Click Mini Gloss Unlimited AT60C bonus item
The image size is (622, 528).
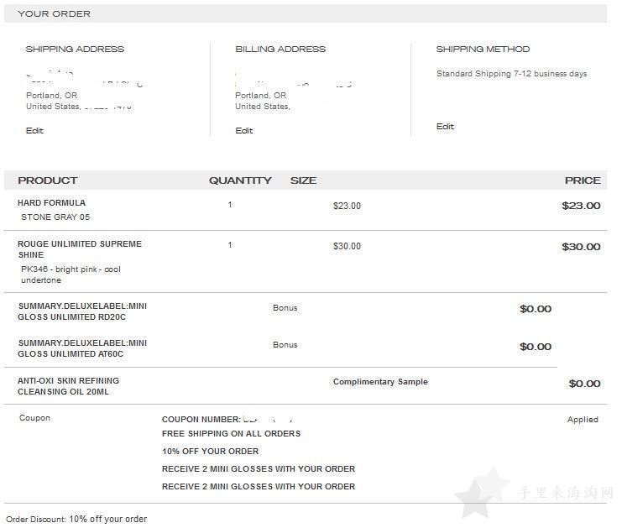[x=82, y=348]
